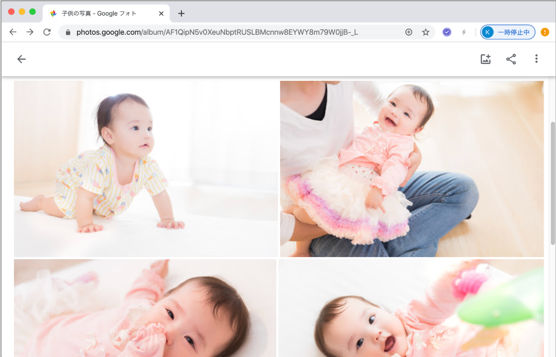Open photo of laughing baby with green toy

(411, 308)
